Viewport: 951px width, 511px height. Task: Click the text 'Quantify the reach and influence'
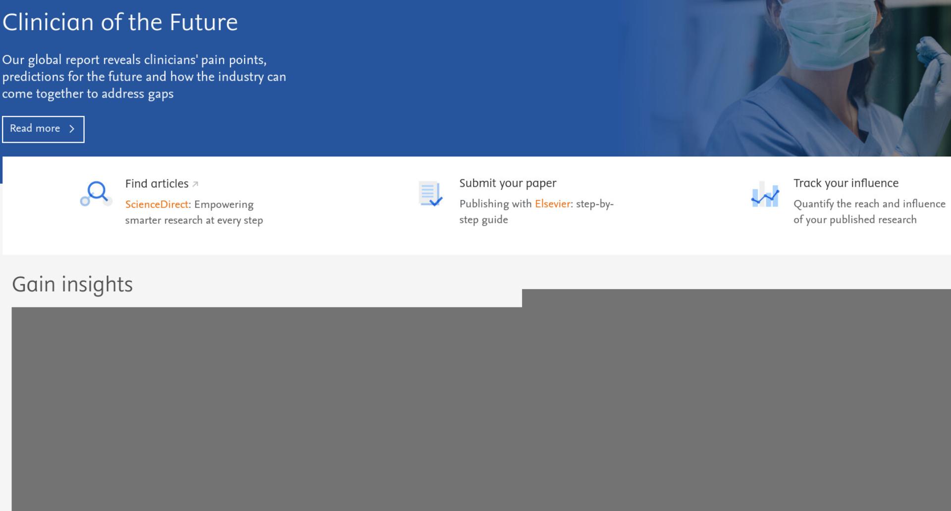coord(869,204)
